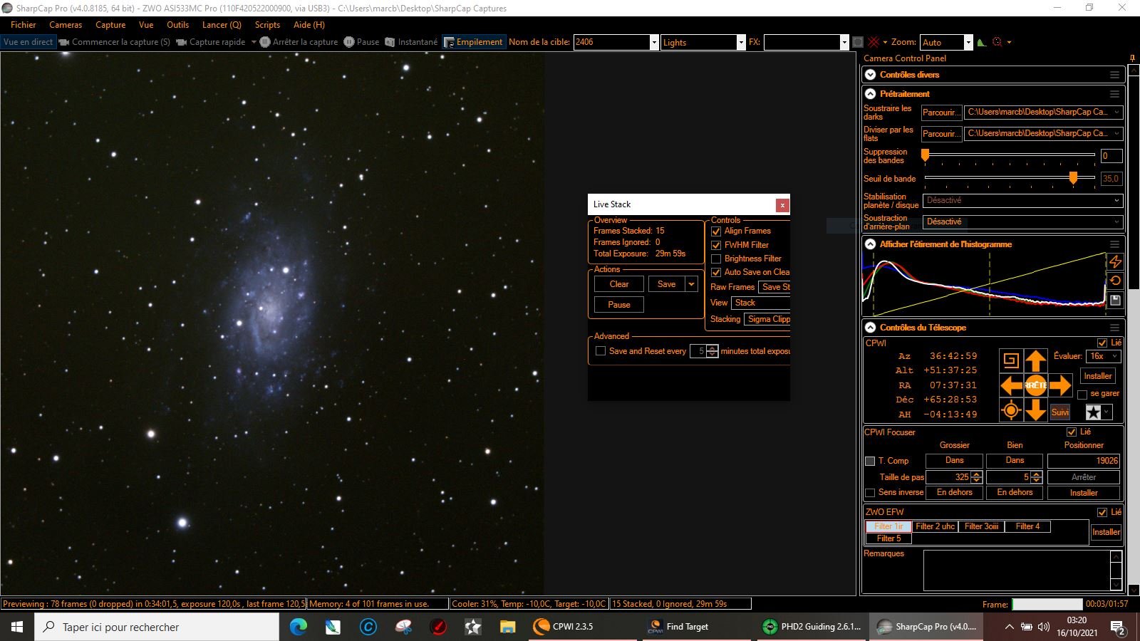Open File Explorer from the taskbar
1140x641 pixels.
(507, 627)
